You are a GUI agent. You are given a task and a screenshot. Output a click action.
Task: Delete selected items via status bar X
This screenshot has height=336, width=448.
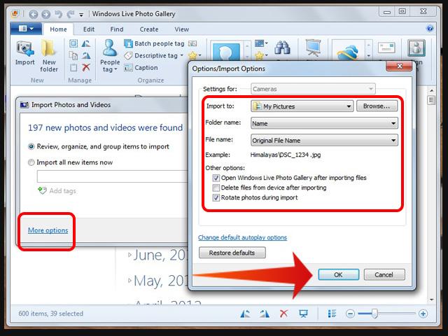click(283, 314)
